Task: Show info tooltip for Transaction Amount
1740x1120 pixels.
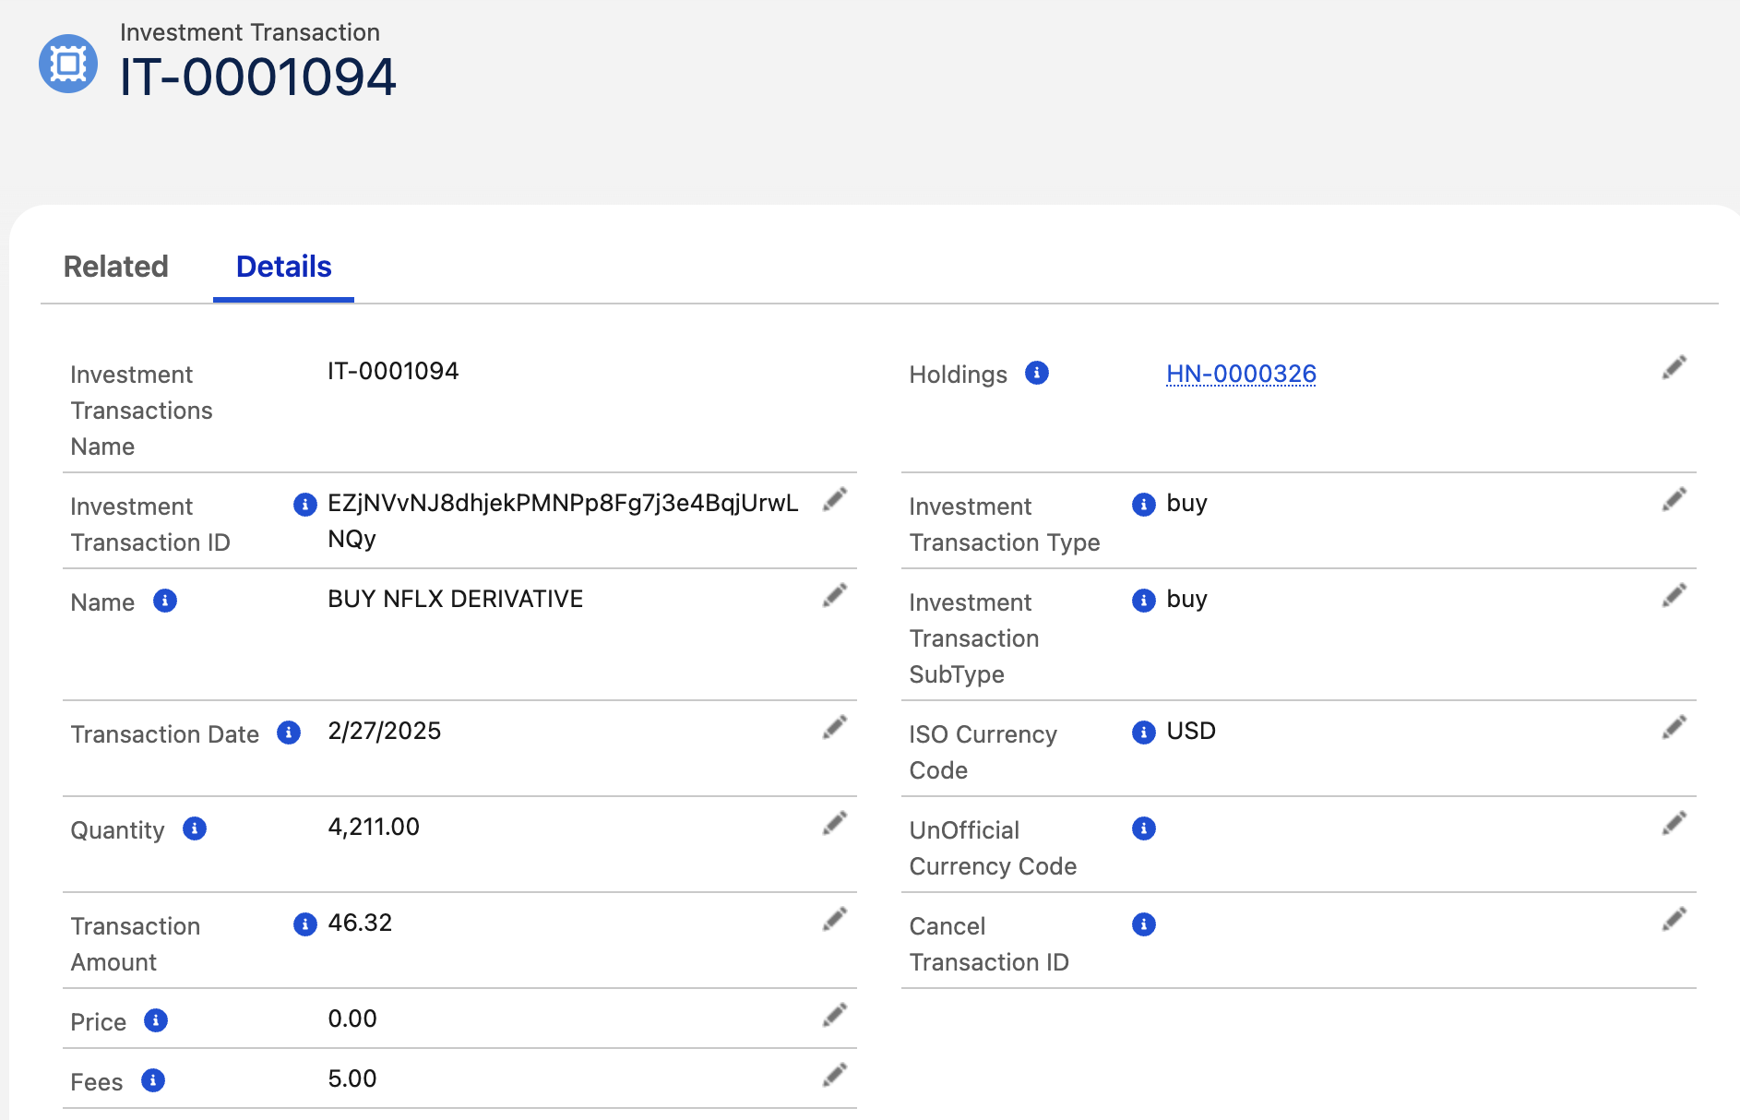Action: [305, 924]
